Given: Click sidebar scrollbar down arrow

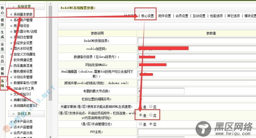Looking at the screenshot, I should click(50, 137).
